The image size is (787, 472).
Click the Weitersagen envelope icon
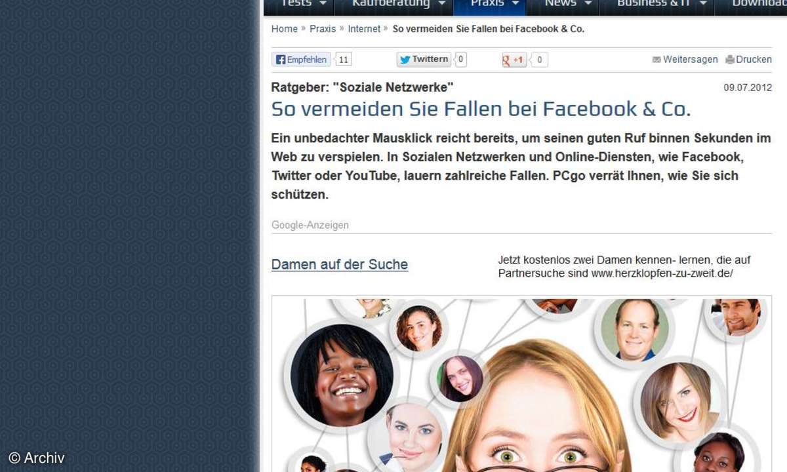pyautogui.click(x=656, y=60)
